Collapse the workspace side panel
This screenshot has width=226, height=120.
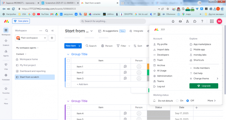(52, 31)
